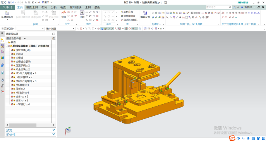This screenshot has height=141, width=266.
Task: Open the 菜单(M) menu dropdown
Action: point(8,29)
